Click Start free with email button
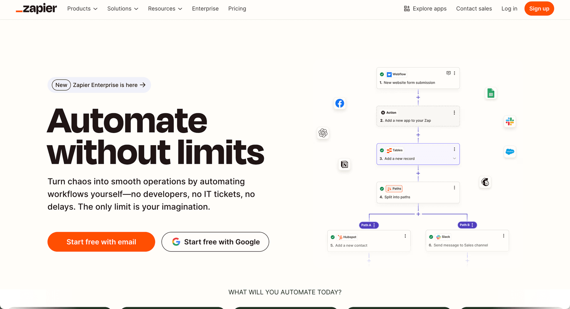 coord(101,242)
